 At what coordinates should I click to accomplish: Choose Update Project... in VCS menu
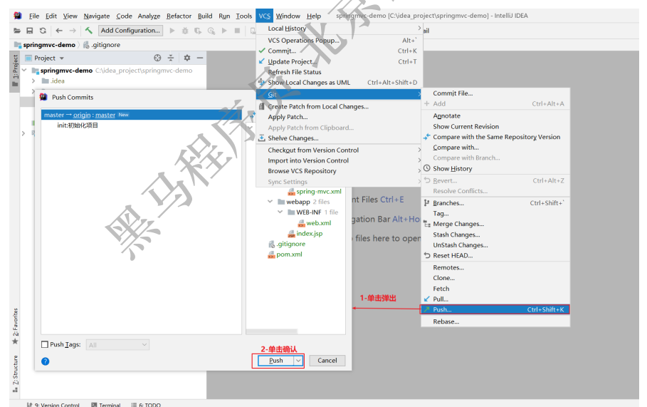[338, 61]
